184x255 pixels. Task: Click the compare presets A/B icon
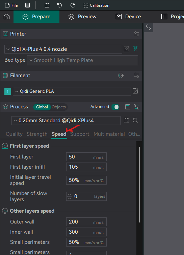click(x=136, y=107)
